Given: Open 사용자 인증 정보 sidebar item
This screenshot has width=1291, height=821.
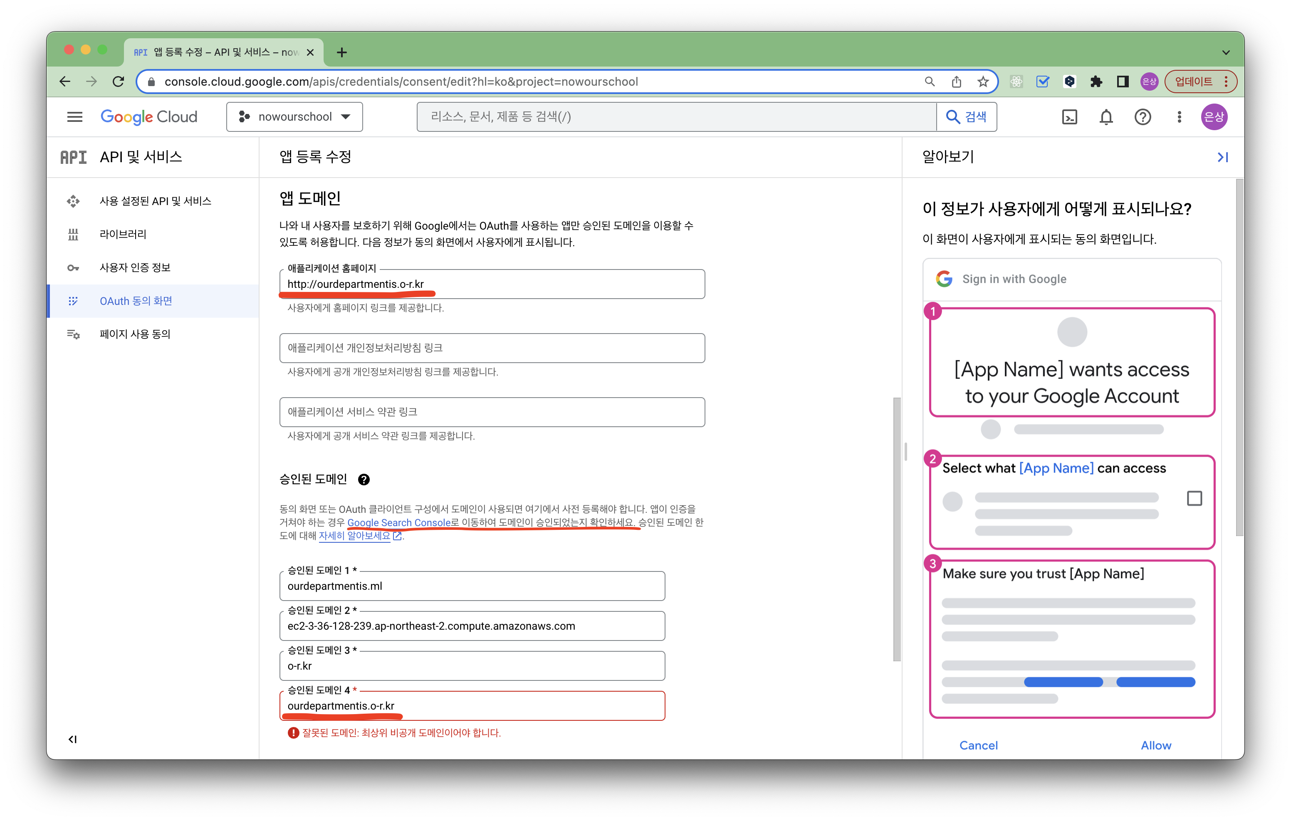Looking at the screenshot, I should [x=153, y=267].
